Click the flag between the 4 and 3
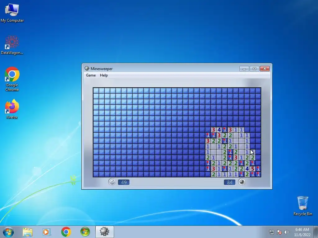Screen dimensions: 318x238 click(225, 130)
